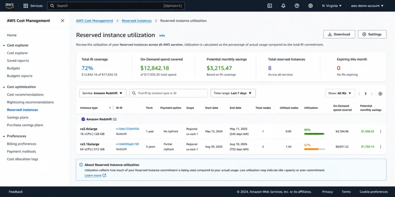Screen dimensions: 395x197
Task: Focus the top Search field
Action: [x=116, y=6]
